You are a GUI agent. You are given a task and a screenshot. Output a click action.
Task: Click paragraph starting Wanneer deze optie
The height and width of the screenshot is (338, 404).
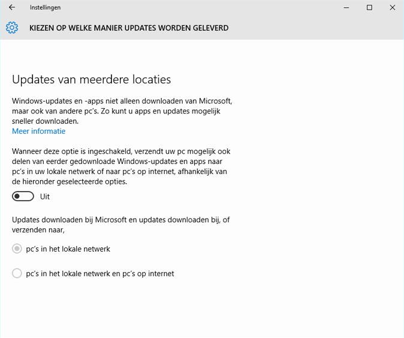click(122, 167)
